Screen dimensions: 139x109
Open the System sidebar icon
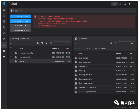point(4,51)
